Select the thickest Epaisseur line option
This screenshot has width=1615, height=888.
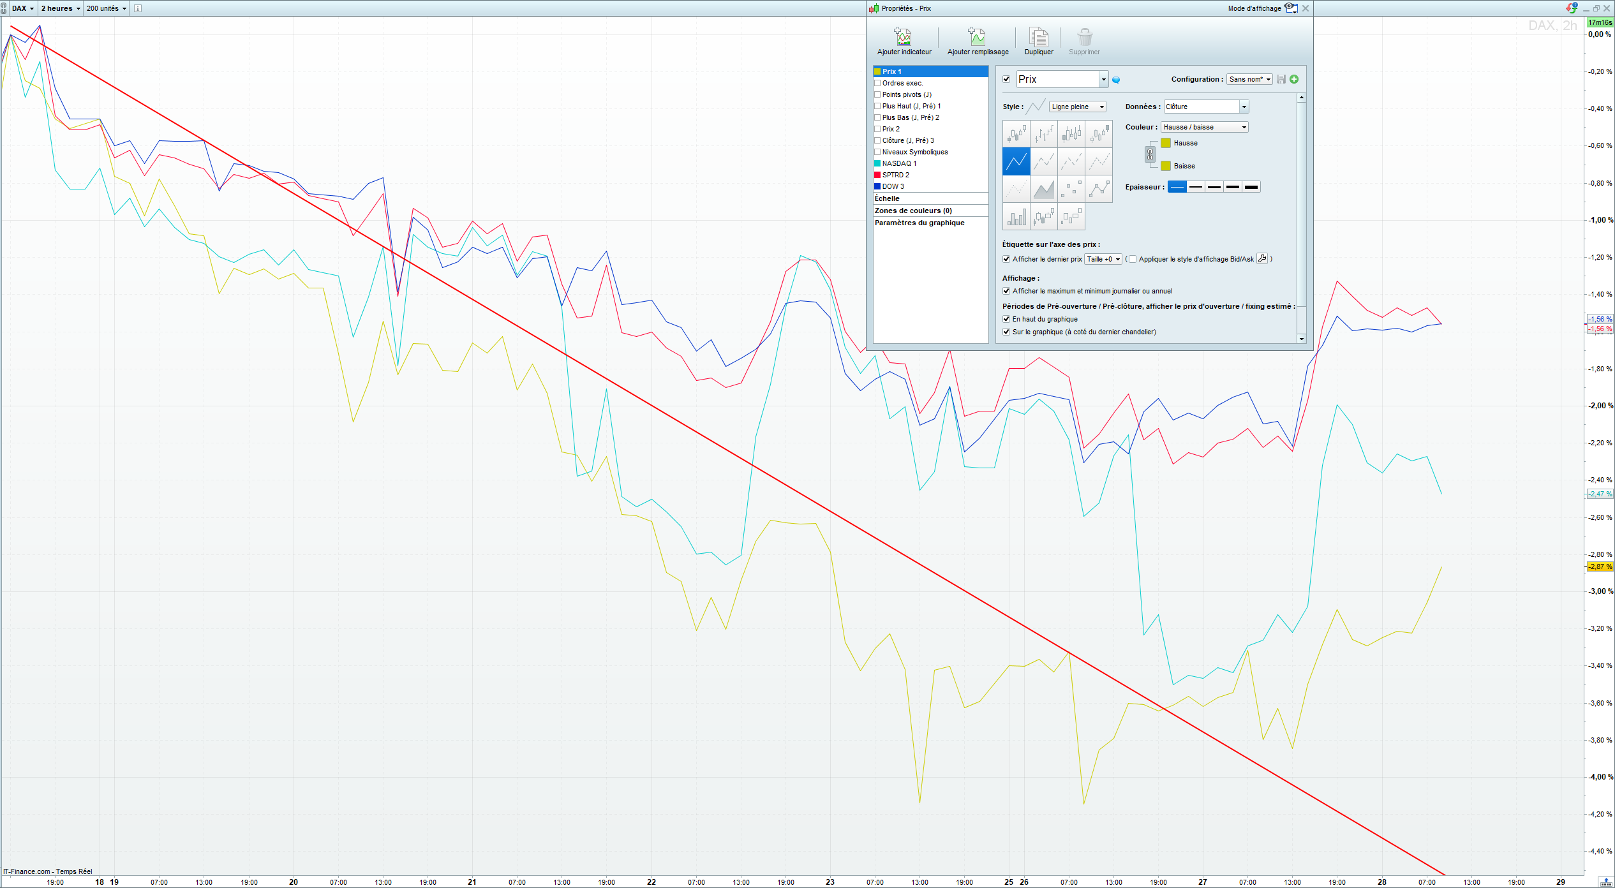(1251, 187)
